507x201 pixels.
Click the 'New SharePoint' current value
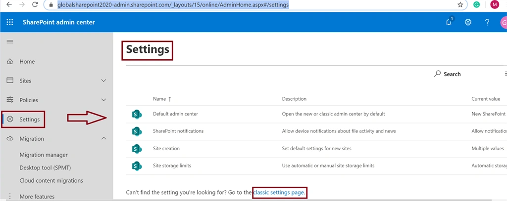pos(489,114)
